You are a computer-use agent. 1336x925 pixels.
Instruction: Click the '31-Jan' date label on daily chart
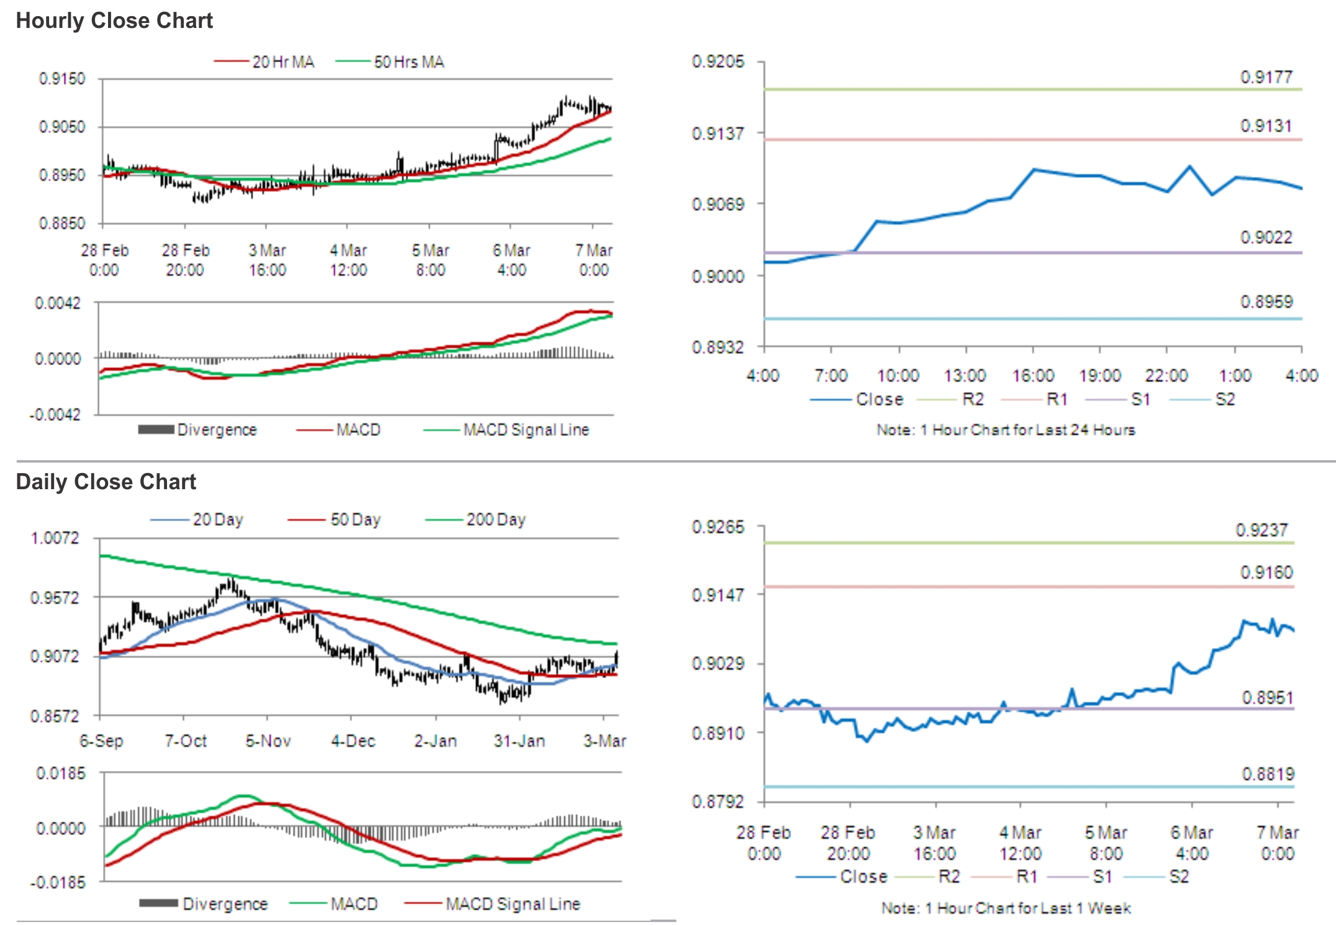[x=520, y=741]
